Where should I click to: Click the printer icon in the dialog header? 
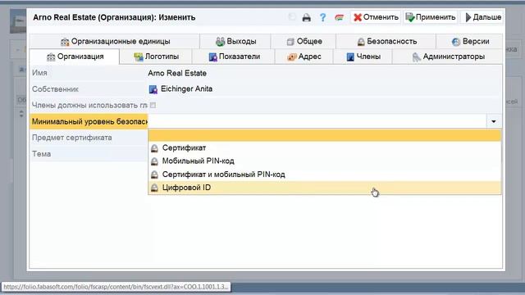click(x=306, y=17)
